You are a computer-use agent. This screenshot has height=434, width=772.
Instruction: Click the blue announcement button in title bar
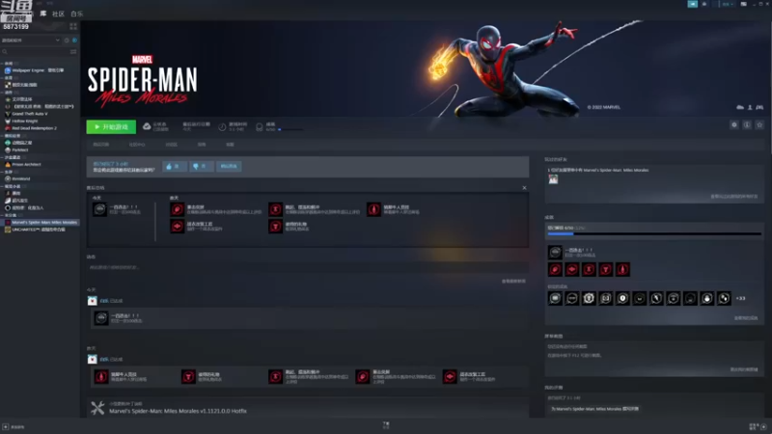692,4
